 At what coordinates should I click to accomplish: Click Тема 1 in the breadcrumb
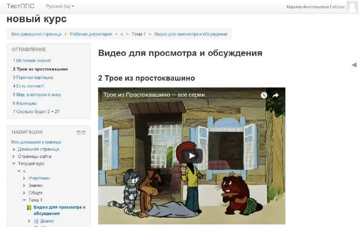pyautogui.click(x=138, y=34)
